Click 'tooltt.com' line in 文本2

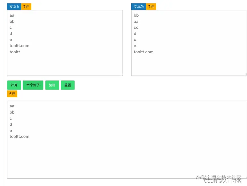click(x=144, y=52)
